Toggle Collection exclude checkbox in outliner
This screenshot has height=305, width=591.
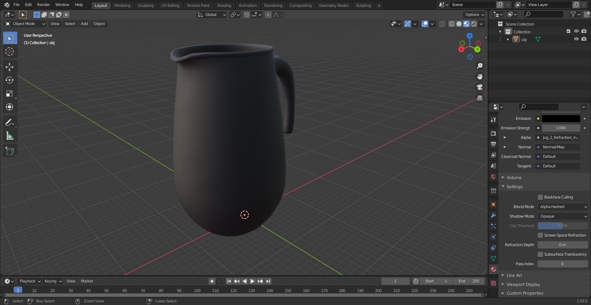tap(569, 31)
